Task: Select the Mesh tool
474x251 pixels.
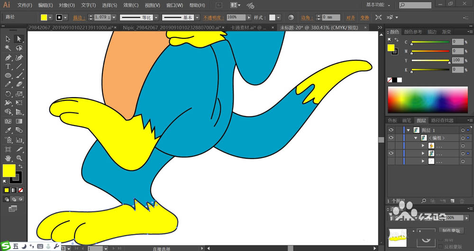Action: coord(8,121)
